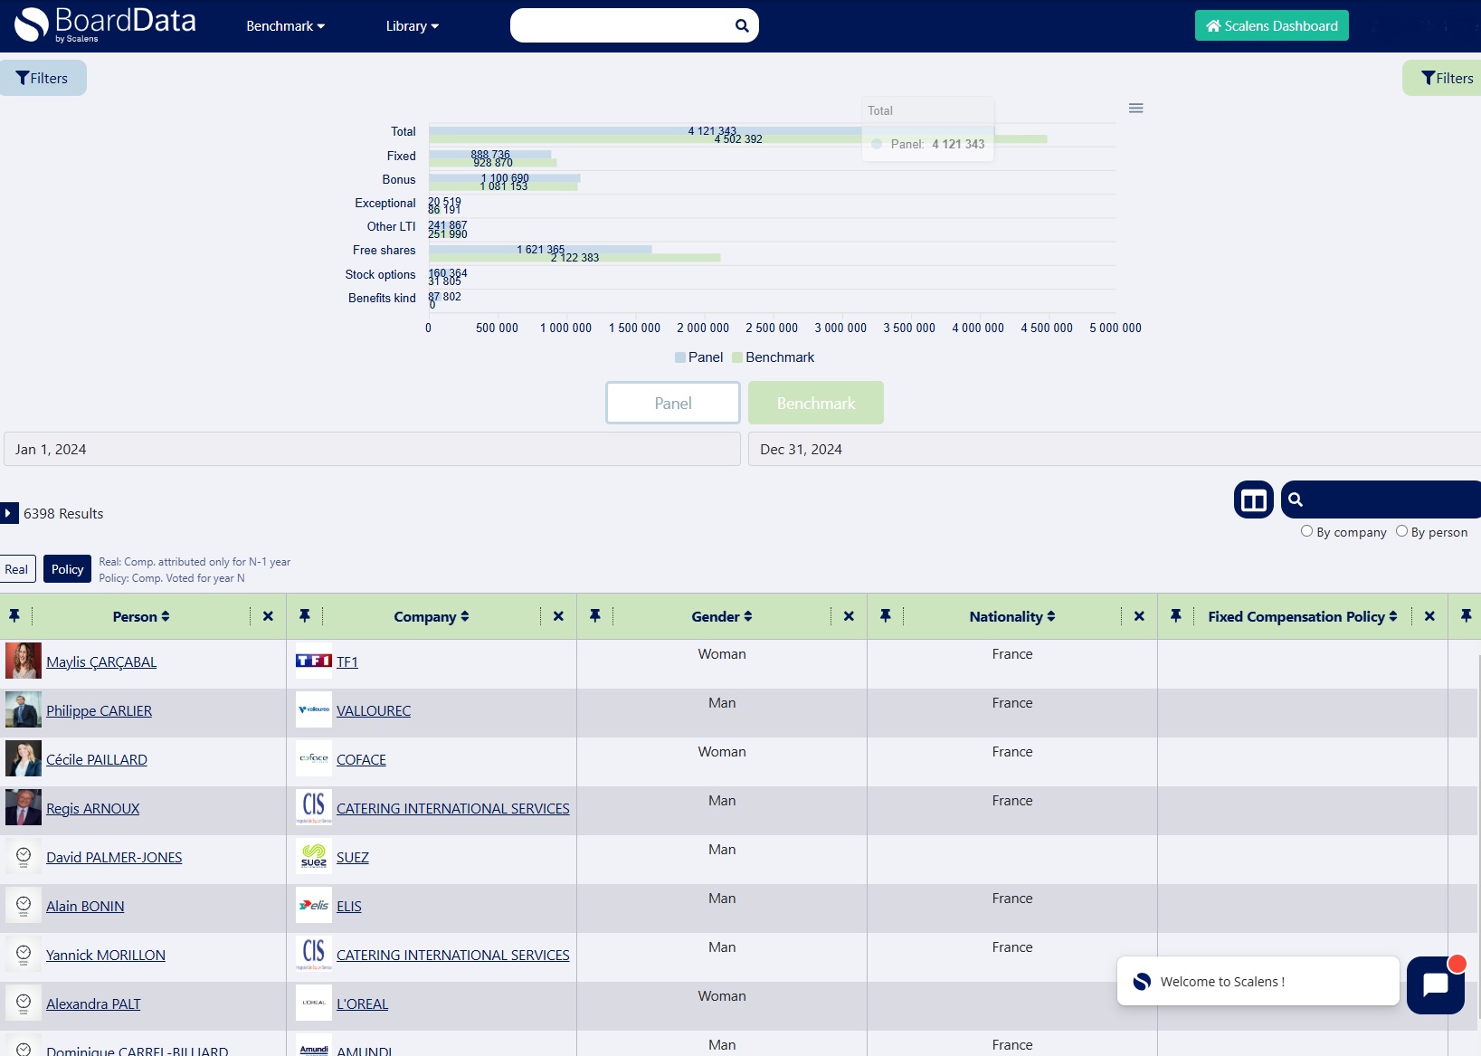Open the chart context menu
The width and height of the screenshot is (1481, 1056).
tap(1136, 108)
